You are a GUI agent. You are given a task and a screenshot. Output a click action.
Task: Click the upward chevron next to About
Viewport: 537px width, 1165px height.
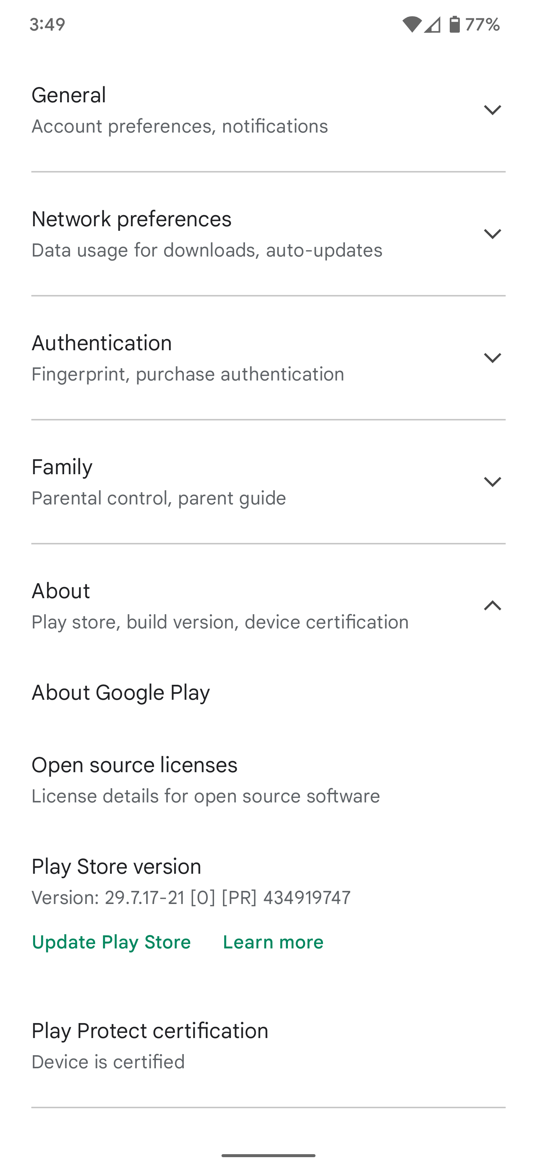(492, 605)
